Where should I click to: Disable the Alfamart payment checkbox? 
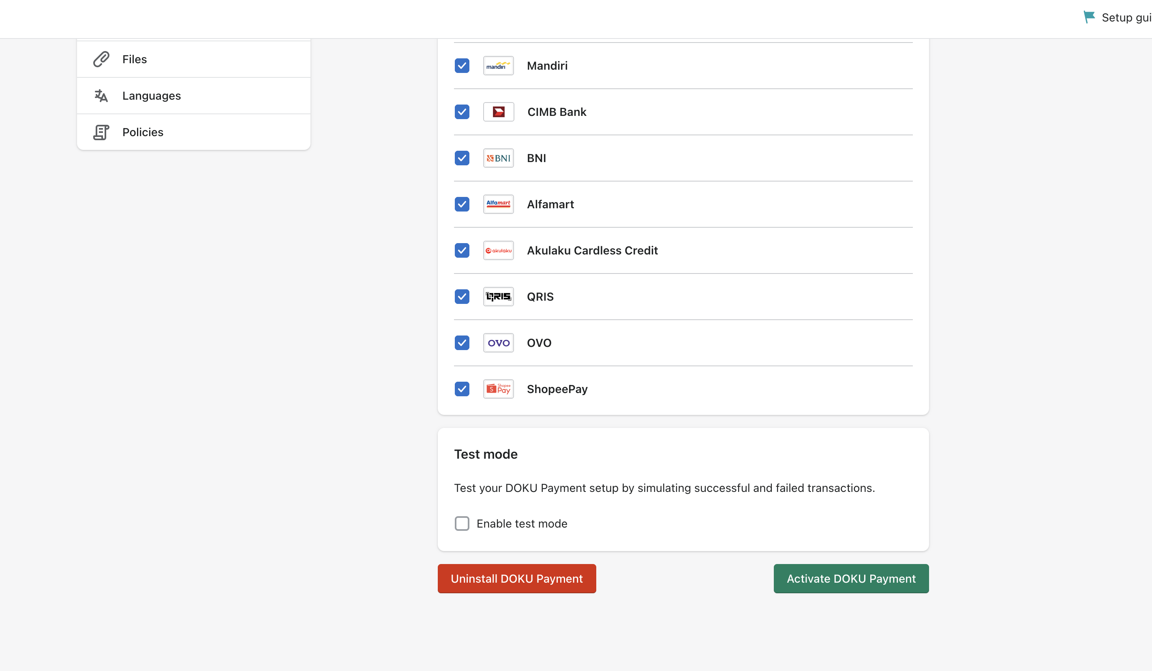pyautogui.click(x=462, y=204)
